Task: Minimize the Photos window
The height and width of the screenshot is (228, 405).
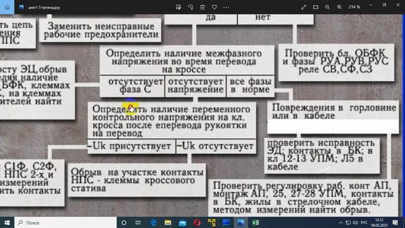Action: (371, 5)
